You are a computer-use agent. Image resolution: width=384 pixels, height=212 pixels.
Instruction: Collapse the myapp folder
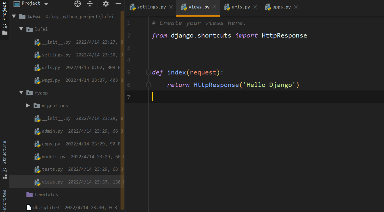point(21,93)
